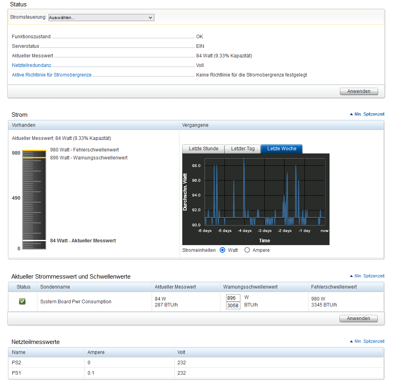394x385 pixels.
Task: Select Watt power unit radio button
Action: (222, 250)
